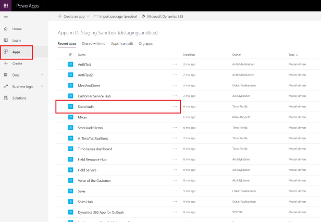Open more options for Mikan

[x=175, y=117]
